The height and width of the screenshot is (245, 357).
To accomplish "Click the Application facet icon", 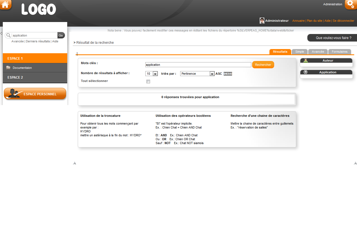I will pos(306,72).
